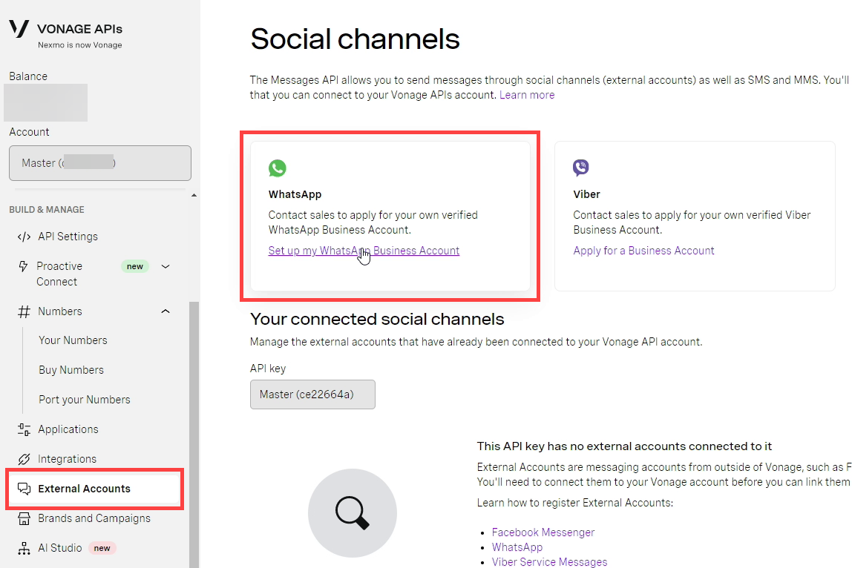The height and width of the screenshot is (568, 852).
Task: Go to Integrations in sidebar
Action: (x=67, y=460)
